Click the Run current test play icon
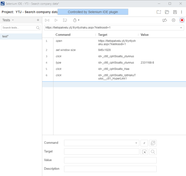186x176 pixels. click(x=56, y=20)
